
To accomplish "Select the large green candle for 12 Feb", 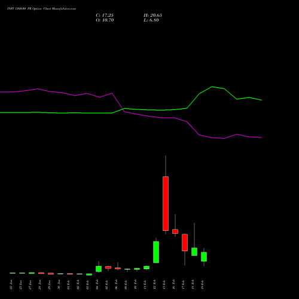I will coord(156,252).
